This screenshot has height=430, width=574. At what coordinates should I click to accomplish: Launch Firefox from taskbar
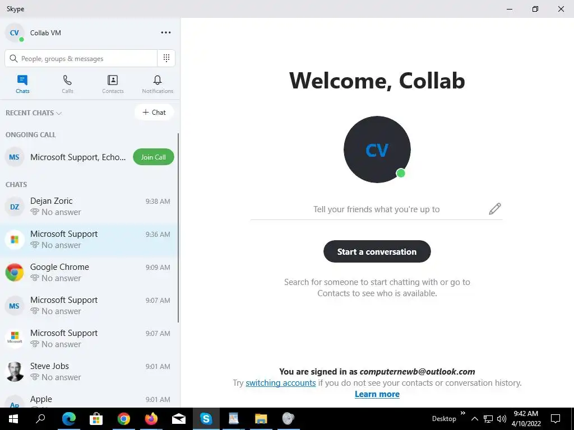[151, 419]
